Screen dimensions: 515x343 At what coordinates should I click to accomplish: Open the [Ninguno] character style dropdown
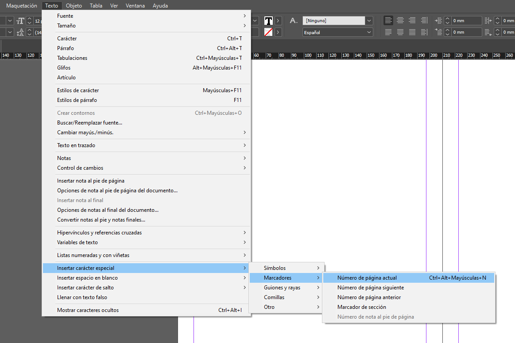[369, 21]
